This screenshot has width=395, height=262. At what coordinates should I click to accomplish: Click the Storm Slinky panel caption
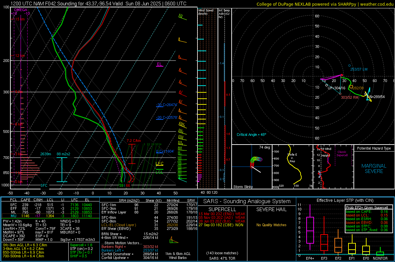243,187
